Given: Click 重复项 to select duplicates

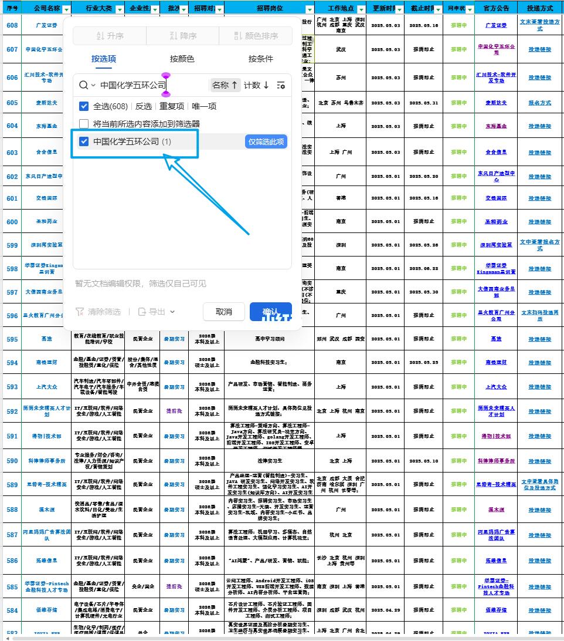Looking at the screenshot, I should click(x=172, y=106).
